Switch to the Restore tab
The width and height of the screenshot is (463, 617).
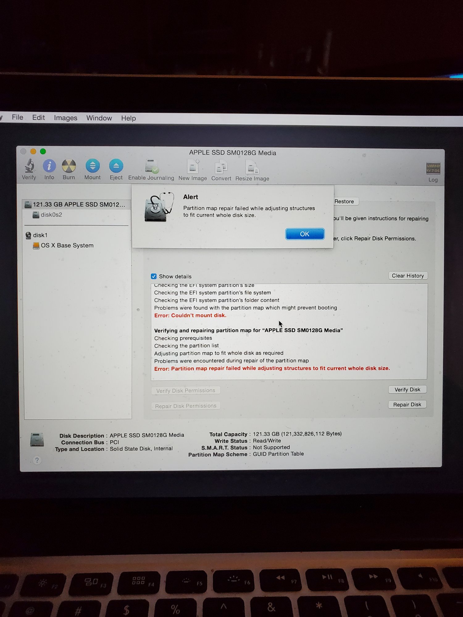(x=345, y=201)
